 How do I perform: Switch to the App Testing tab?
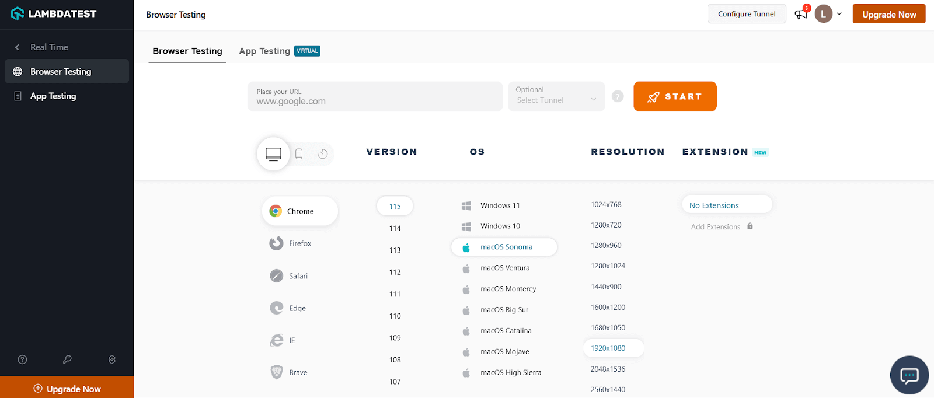pos(264,51)
